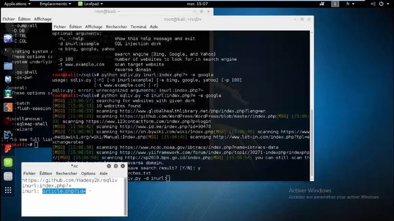Click the Leafpad *az title bar text
394x221 pixels.
[74, 166]
